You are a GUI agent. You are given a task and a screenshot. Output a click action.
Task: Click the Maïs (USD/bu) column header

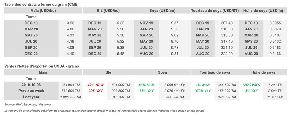click(43, 11)
